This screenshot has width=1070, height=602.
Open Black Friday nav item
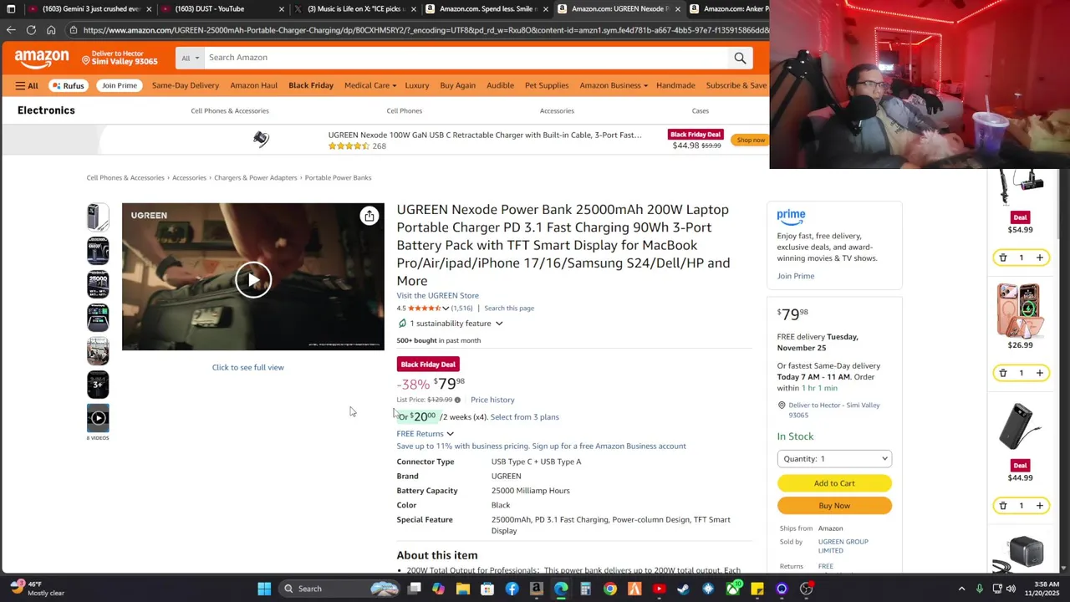pos(311,85)
